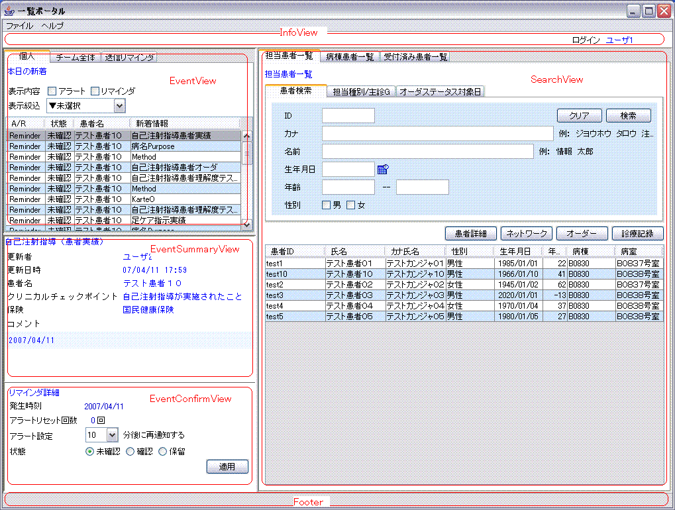Select the 確認 status radio button
Screen dimensions: 675x510
pos(130,452)
